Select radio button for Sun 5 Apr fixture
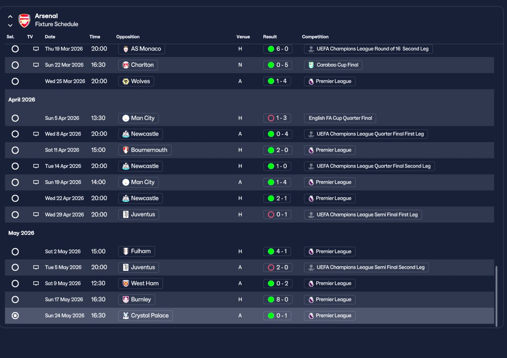 pyautogui.click(x=15, y=118)
